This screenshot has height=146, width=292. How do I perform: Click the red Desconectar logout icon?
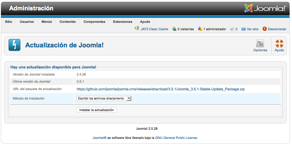coord(265,29)
